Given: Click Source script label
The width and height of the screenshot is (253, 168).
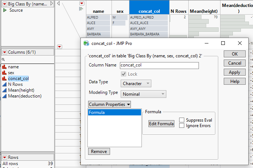Looking at the screenshot, I should click(16, 10).
